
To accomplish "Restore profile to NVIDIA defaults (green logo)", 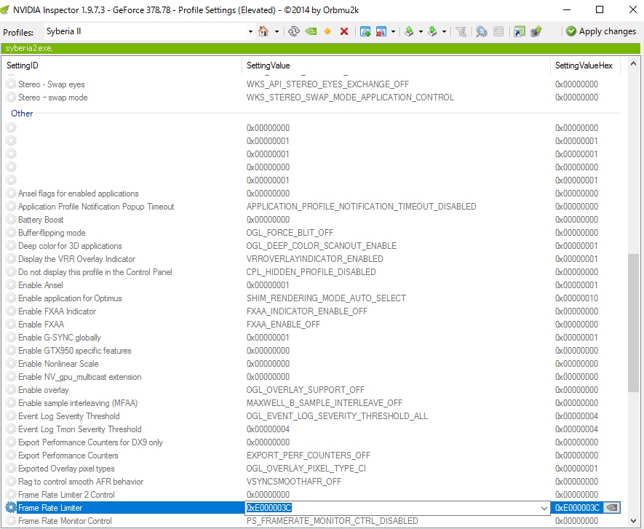I will (x=311, y=31).
